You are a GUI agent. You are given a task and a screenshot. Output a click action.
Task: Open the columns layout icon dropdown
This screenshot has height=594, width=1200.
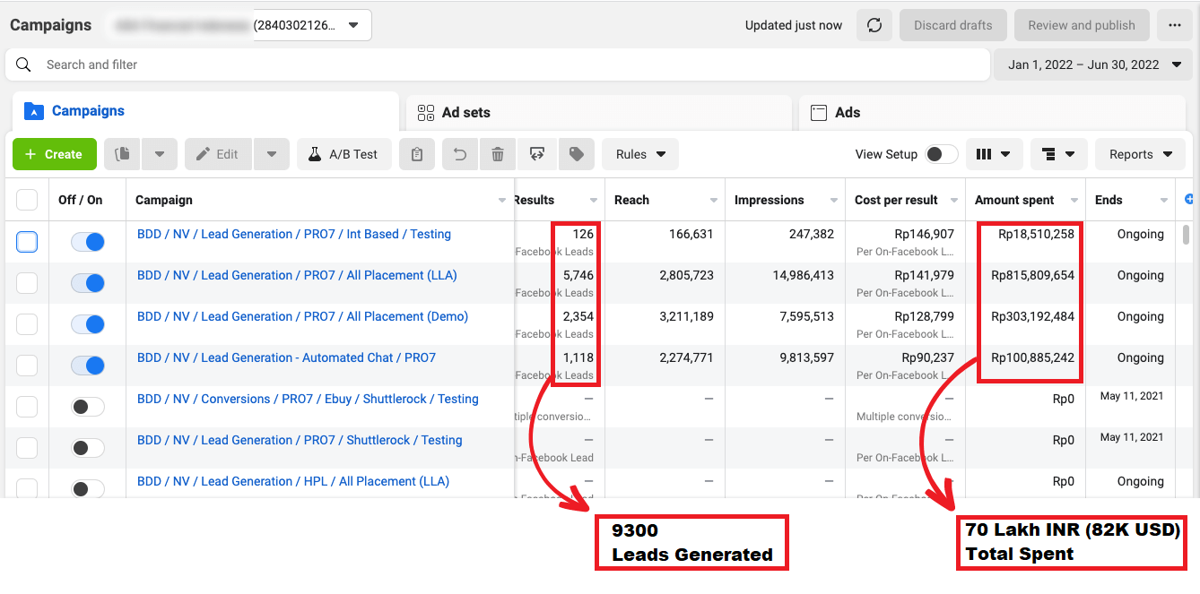(994, 154)
